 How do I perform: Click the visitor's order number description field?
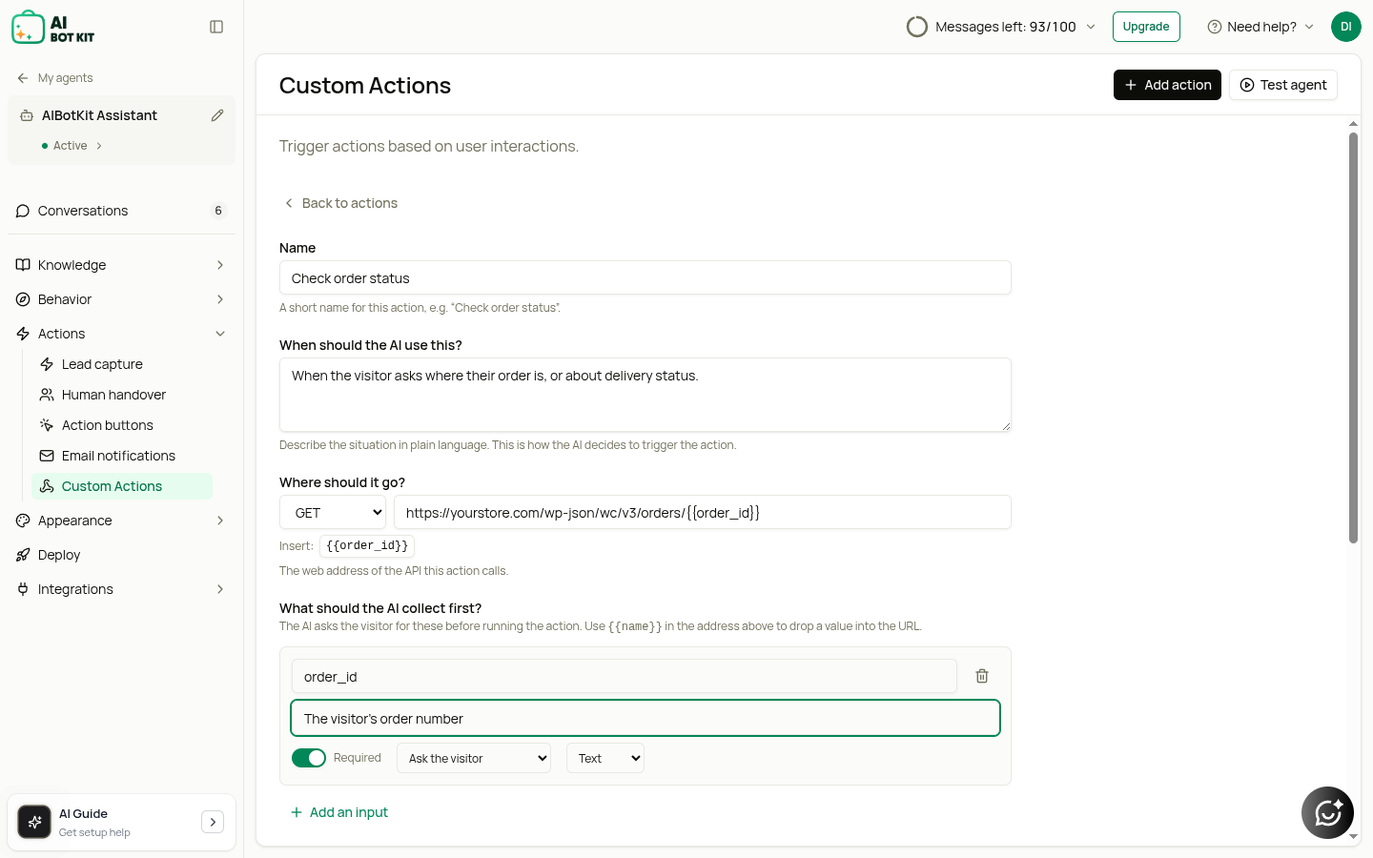[x=646, y=718]
